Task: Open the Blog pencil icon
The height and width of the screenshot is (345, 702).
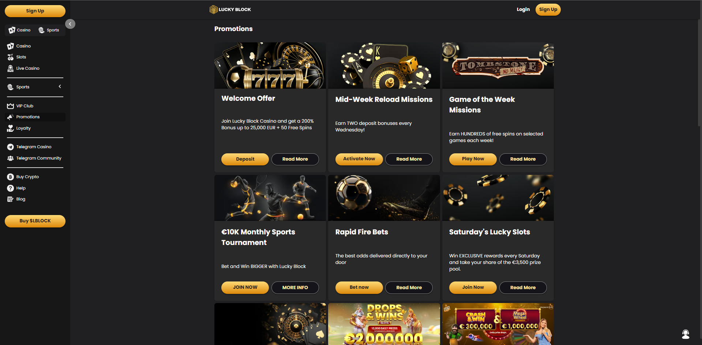Action: 10,199
